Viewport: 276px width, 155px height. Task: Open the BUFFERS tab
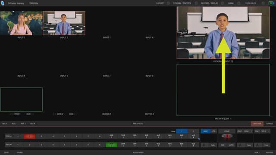pos(270,152)
